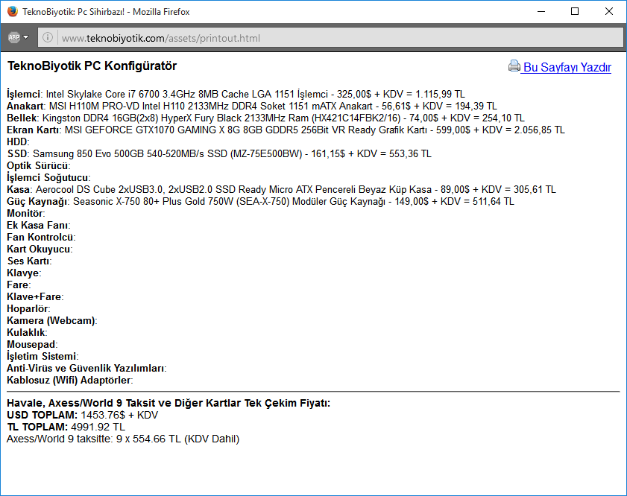Screen dimensions: 627x496
Task: Focus the URL address field
Action: click(330, 38)
